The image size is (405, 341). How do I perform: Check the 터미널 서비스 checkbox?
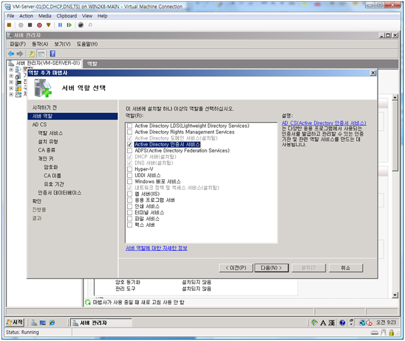point(130,213)
